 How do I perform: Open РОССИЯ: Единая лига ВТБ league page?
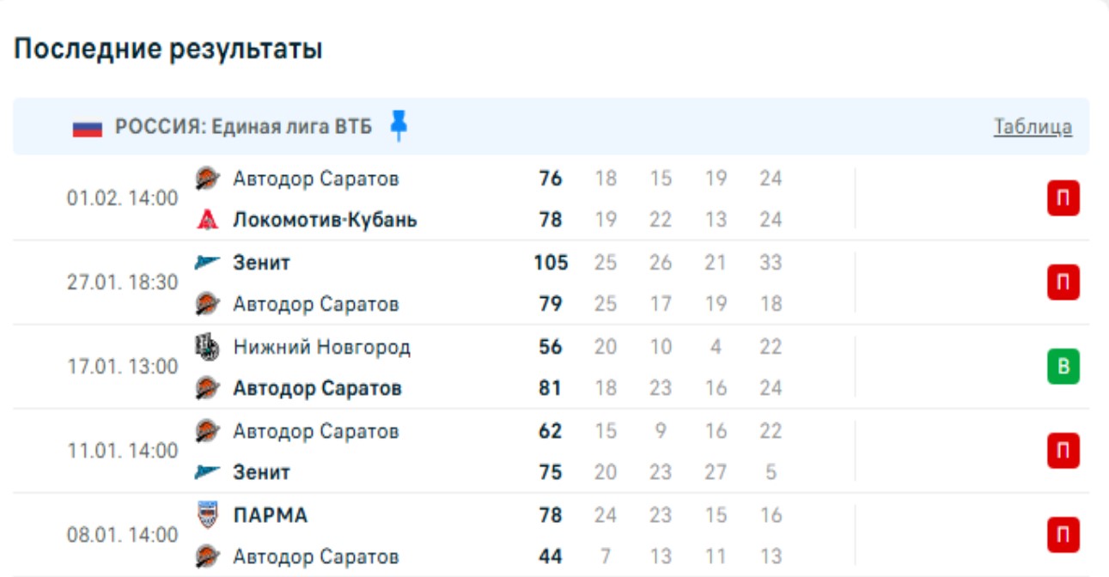pos(244,127)
